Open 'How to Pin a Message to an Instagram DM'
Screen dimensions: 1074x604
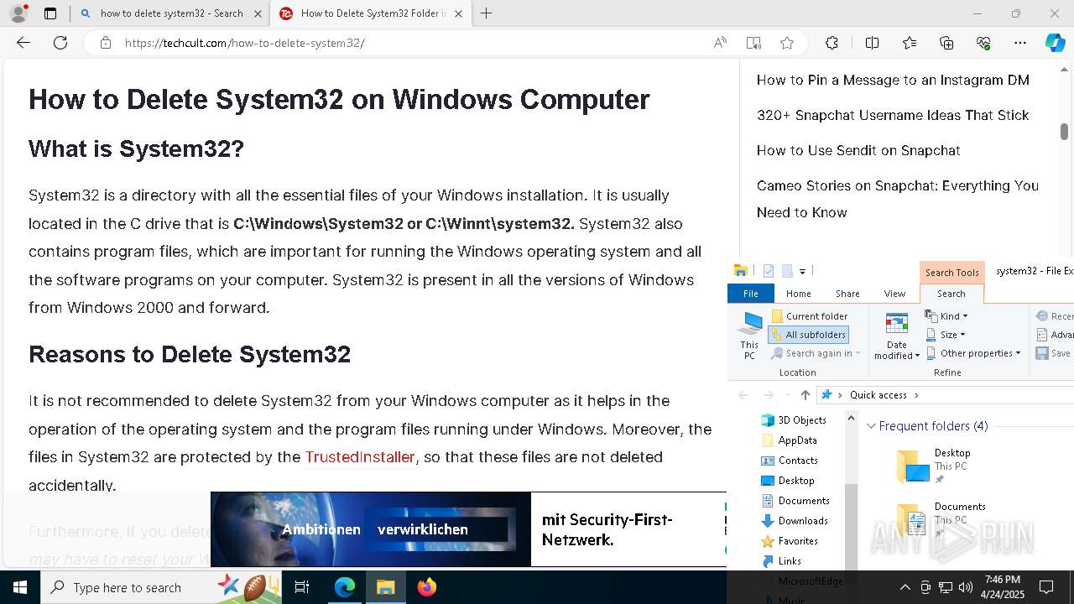click(893, 80)
